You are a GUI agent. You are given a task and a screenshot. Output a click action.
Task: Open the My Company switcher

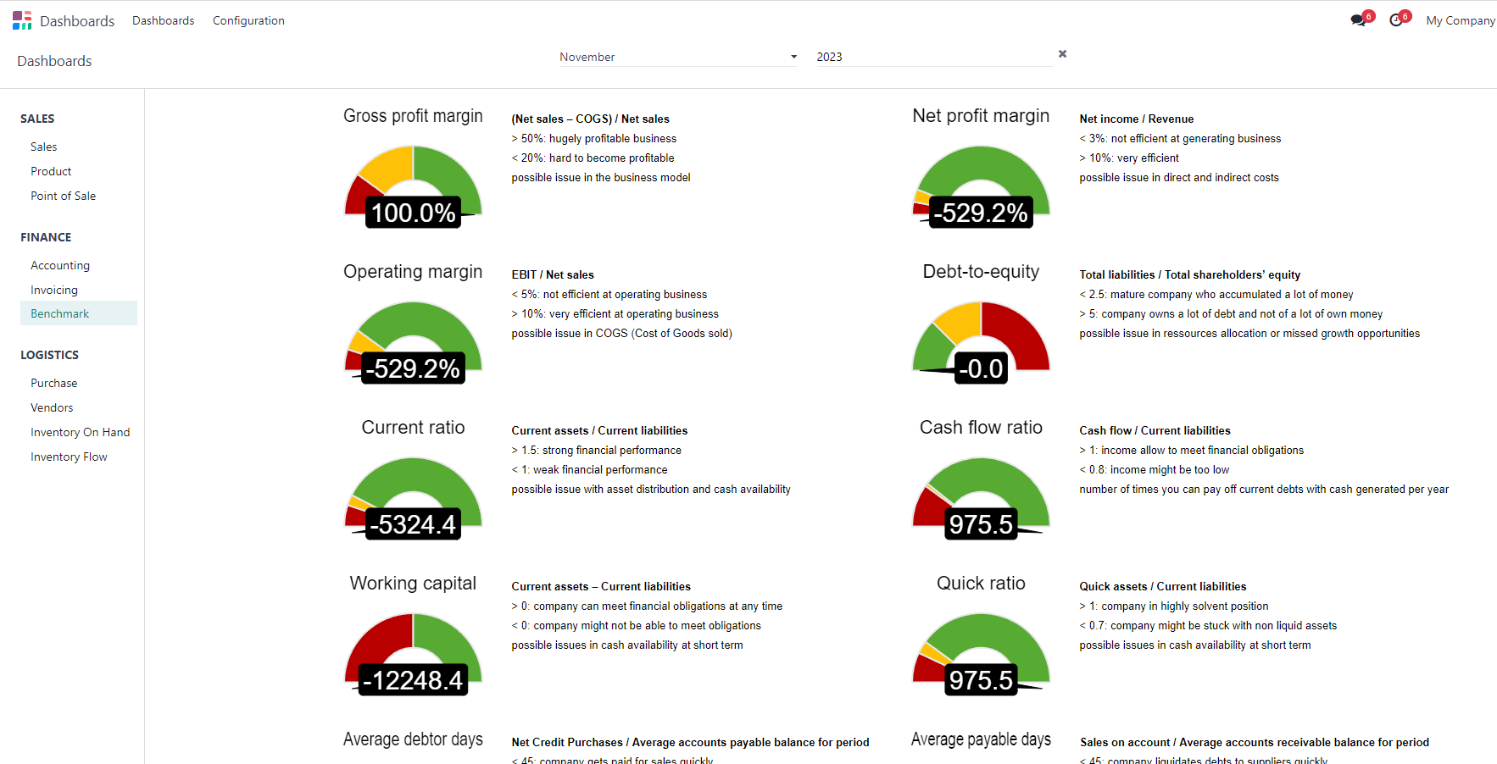click(1460, 20)
